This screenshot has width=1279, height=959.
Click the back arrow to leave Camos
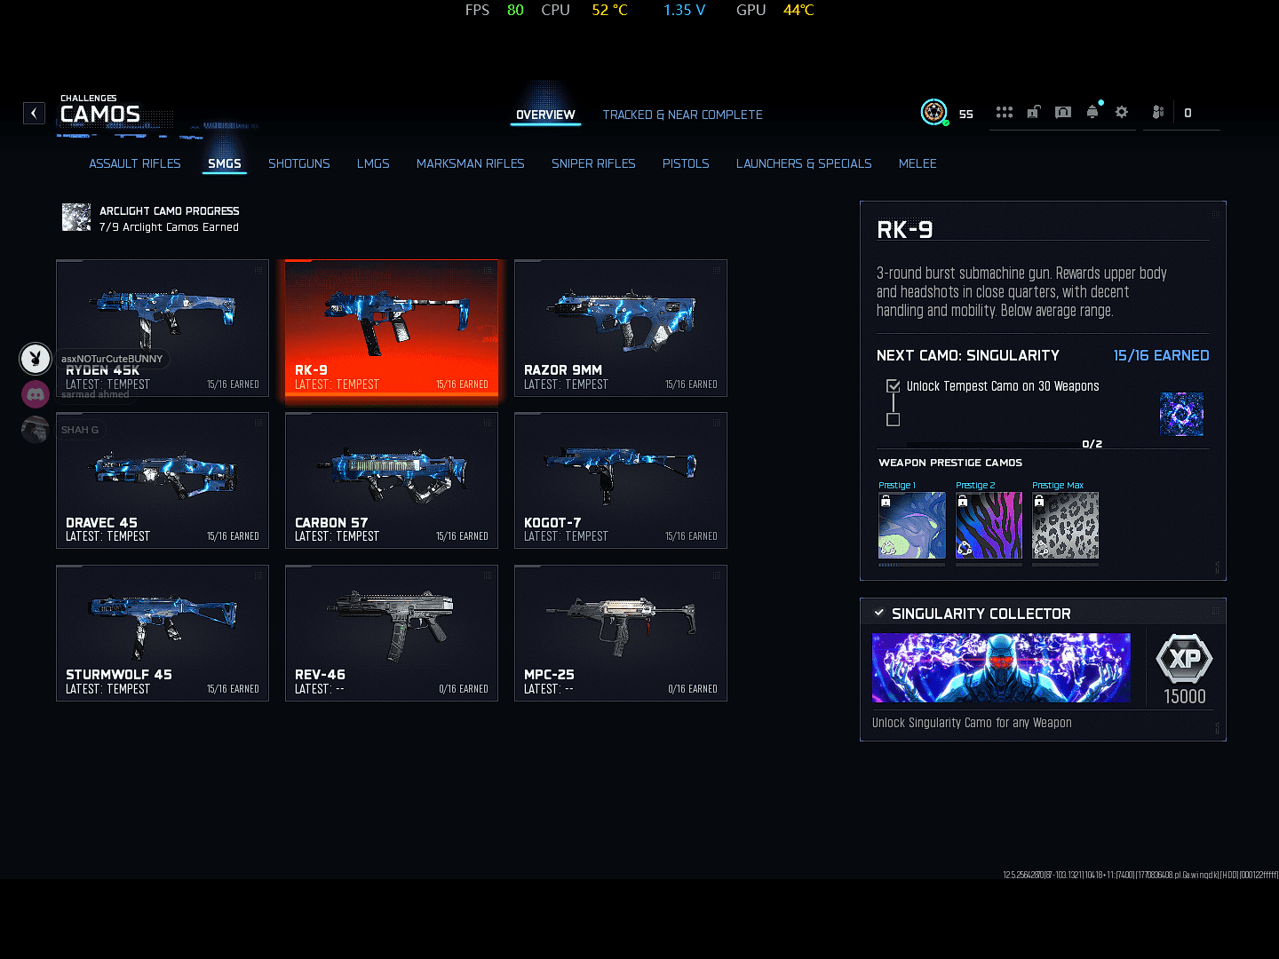coord(34,113)
